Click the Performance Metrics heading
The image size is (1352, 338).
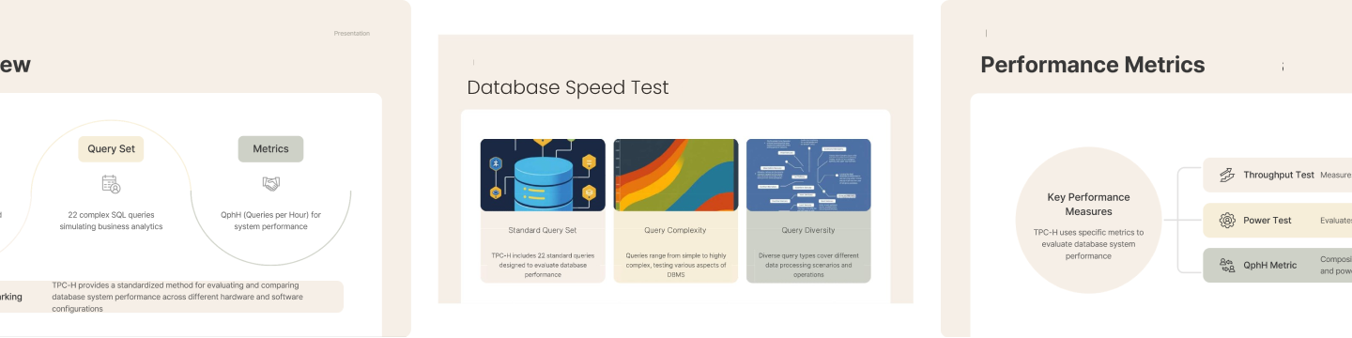pos(1093,65)
